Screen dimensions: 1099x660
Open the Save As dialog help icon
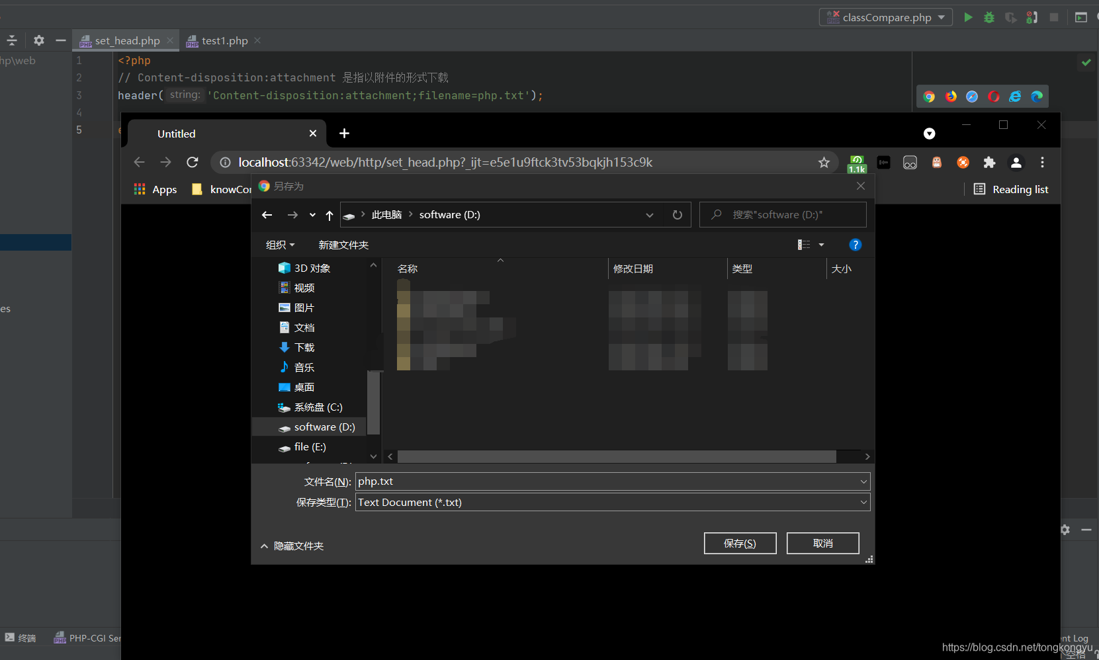tap(856, 245)
